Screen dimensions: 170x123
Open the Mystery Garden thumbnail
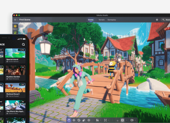15,70
